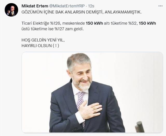
Task: Click the word meskenlede in the tweet
Action: 74,23
